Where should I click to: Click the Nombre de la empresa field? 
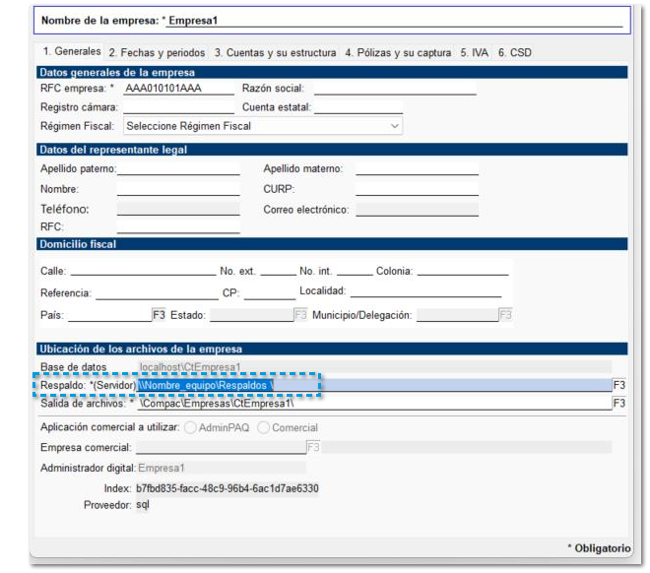[x=394, y=20]
